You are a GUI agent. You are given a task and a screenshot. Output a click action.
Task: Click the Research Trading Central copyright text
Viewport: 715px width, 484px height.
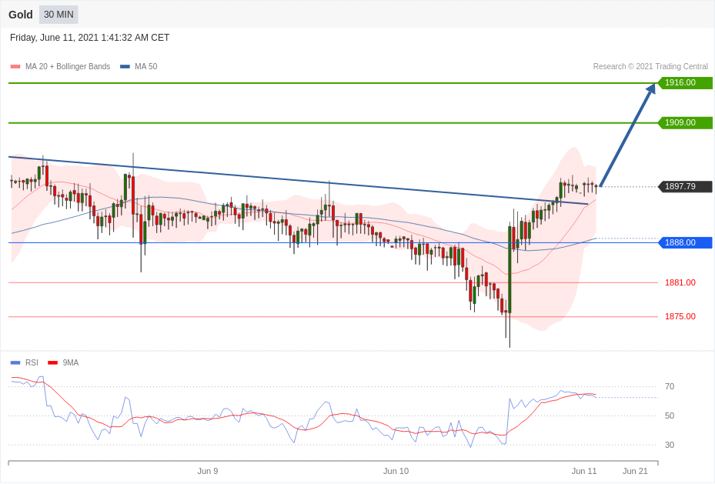(x=650, y=67)
